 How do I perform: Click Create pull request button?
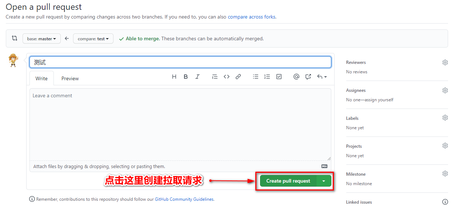click(288, 181)
